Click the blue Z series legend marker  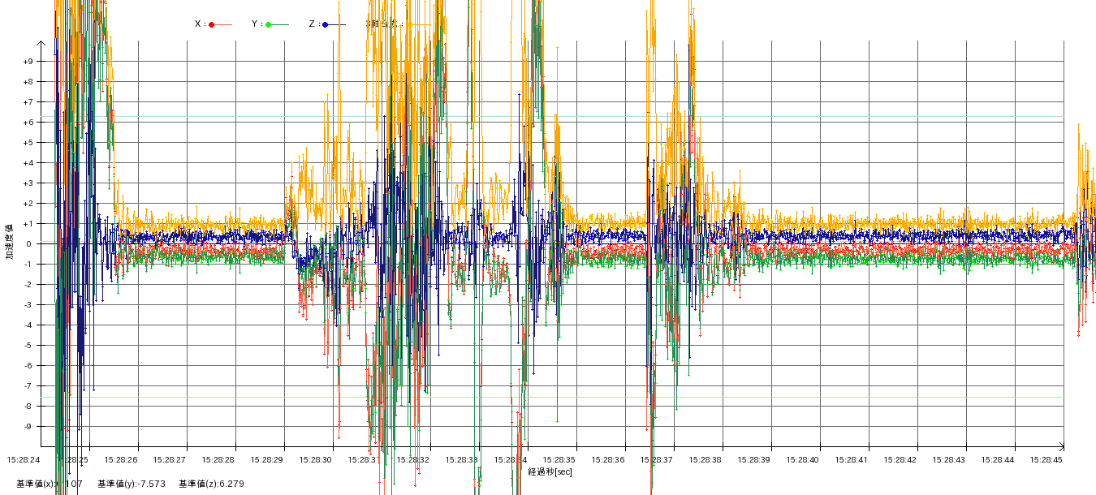click(x=326, y=24)
